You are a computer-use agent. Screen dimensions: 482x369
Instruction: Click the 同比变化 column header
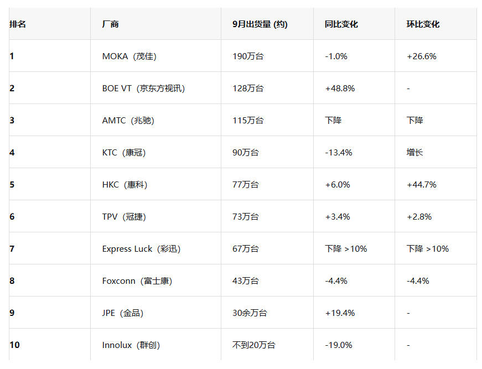click(x=341, y=24)
